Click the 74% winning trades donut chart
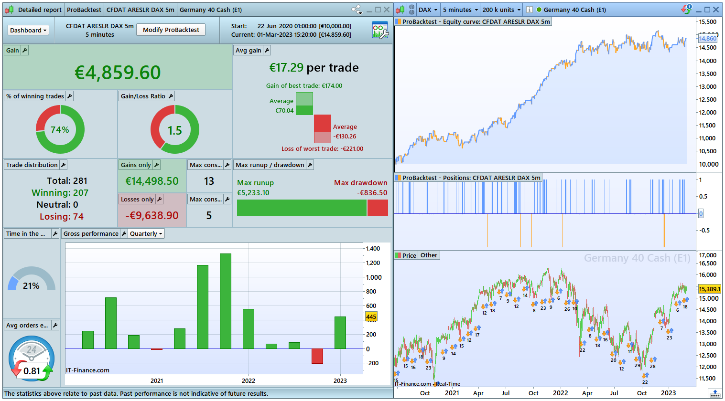 pos(60,129)
